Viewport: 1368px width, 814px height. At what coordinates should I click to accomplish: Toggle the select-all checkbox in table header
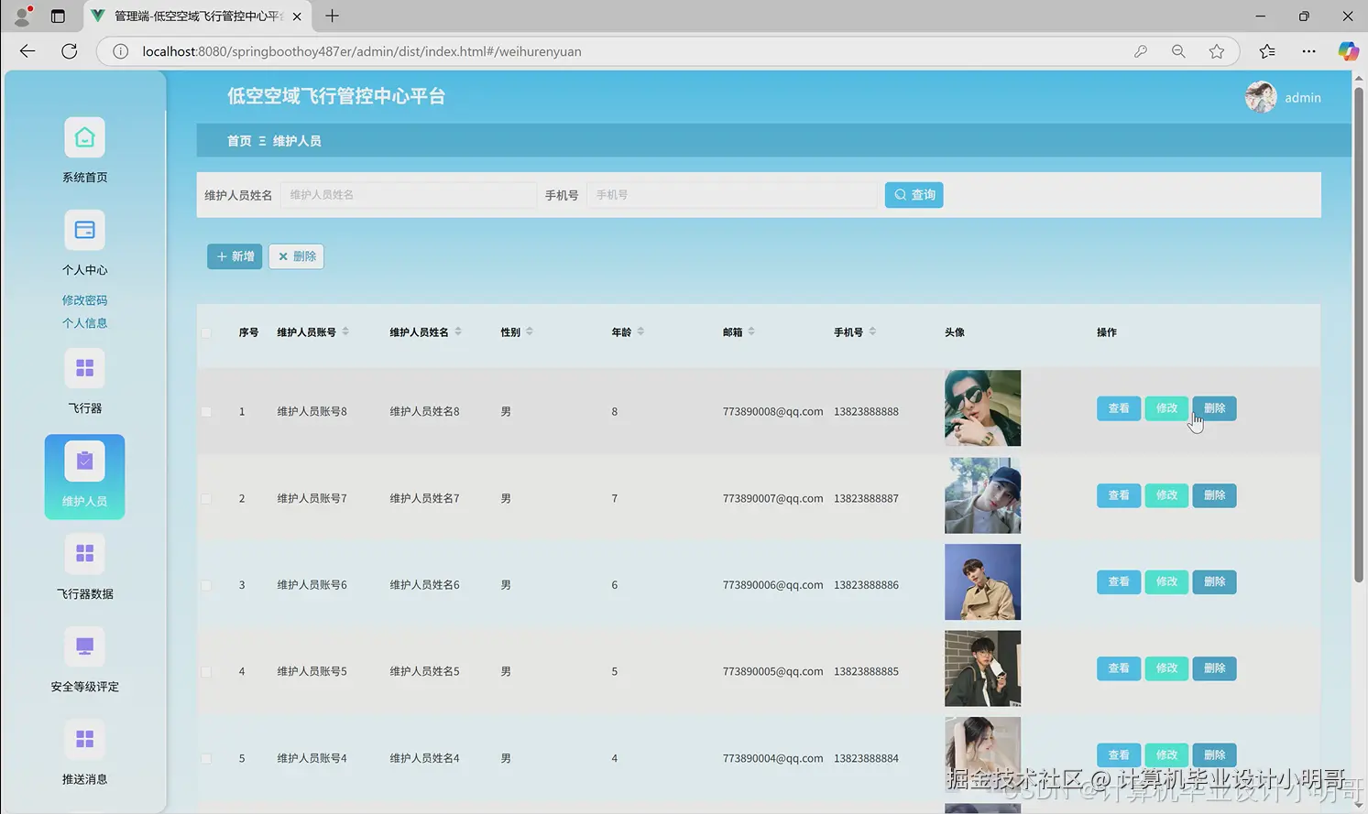coord(206,332)
